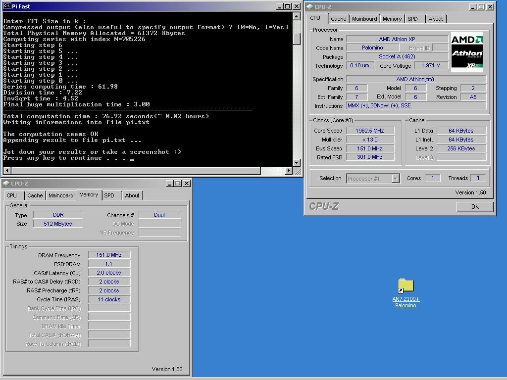Click the OK button in CPU-Z
The width and height of the screenshot is (507, 380).
(475, 206)
